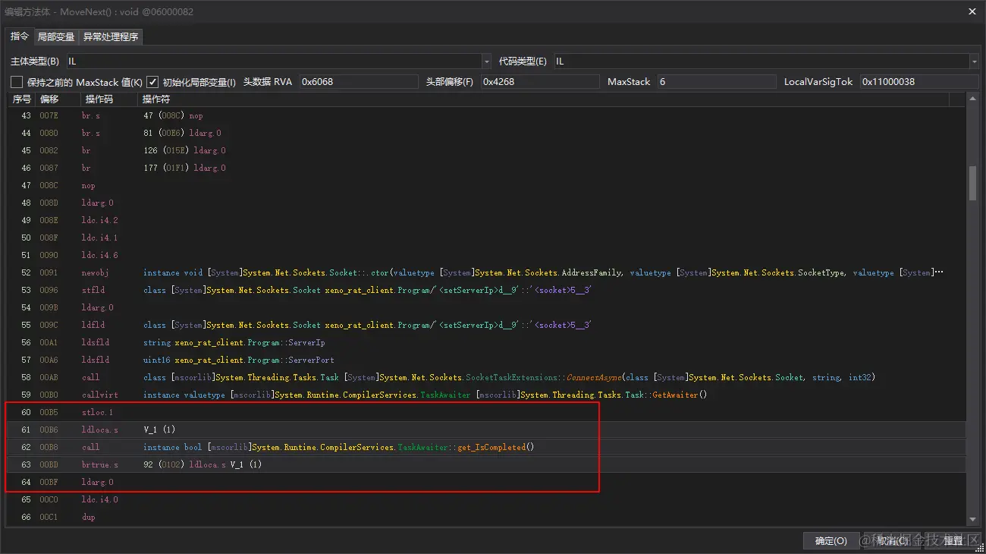Click the 取消(C) button
The height and width of the screenshot is (554, 986).
pyautogui.click(x=893, y=540)
